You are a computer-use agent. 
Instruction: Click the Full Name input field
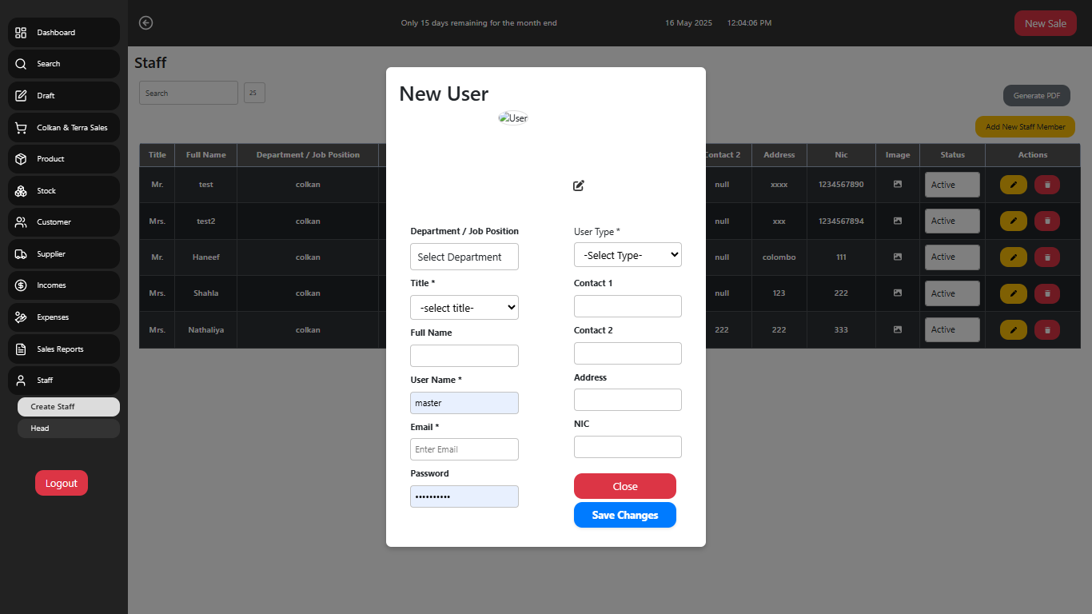pos(464,356)
